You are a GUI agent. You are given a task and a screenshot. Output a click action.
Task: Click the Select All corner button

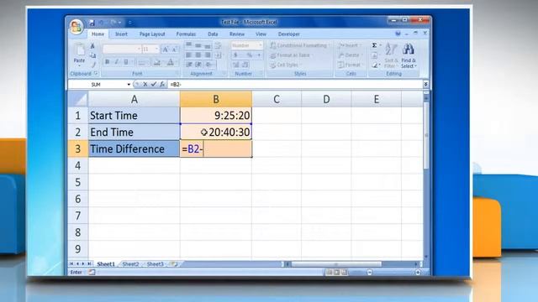tap(78, 99)
